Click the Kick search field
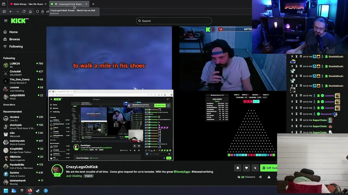The image size is (348, 195). 174,21
